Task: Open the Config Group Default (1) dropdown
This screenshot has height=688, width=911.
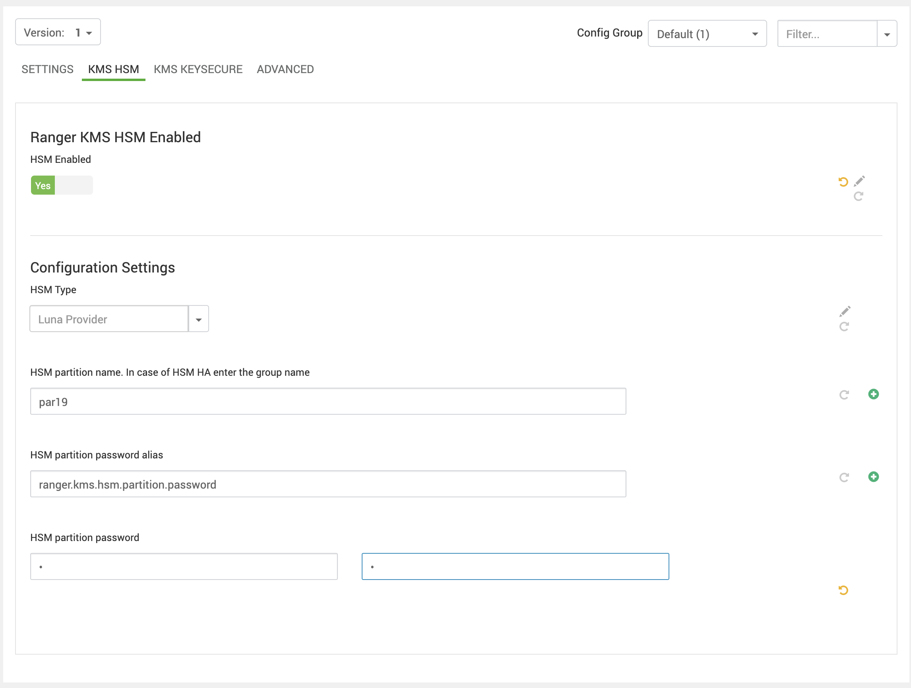Action: [x=707, y=34]
